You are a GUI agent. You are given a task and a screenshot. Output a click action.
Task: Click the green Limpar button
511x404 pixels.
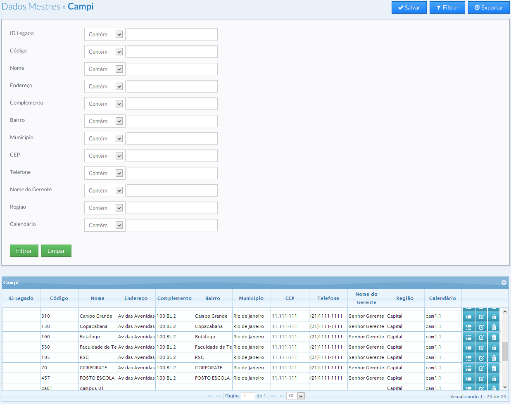pyautogui.click(x=56, y=251)
